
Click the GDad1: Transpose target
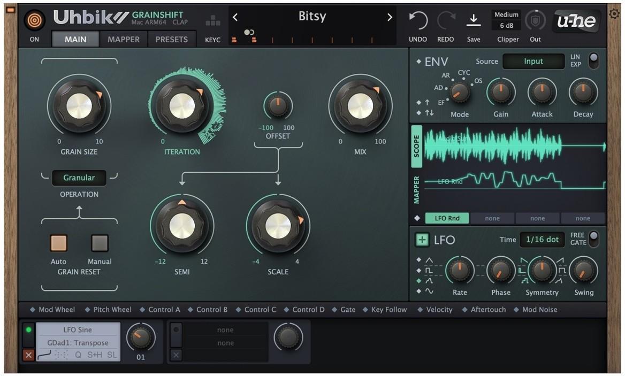(x=78, y=343)
